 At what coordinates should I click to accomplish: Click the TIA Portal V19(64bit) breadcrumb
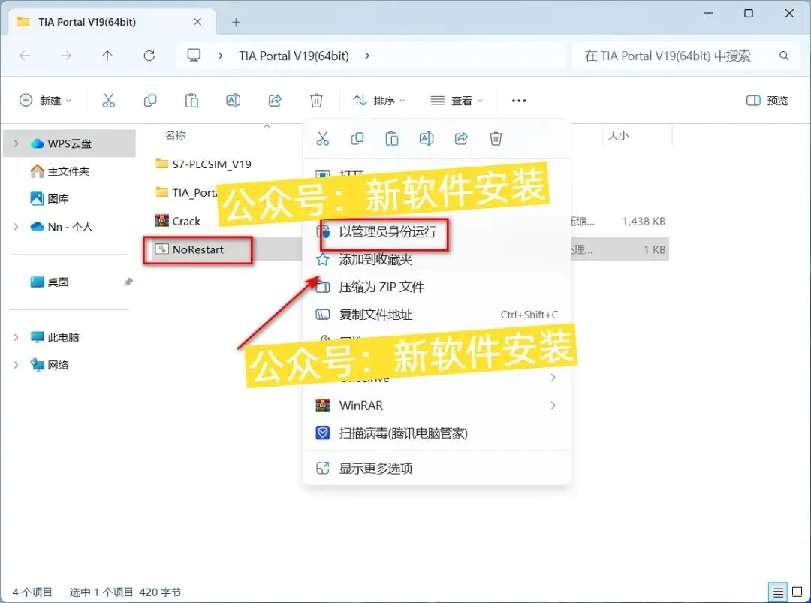pyautogui.click(x=294, y=56)
